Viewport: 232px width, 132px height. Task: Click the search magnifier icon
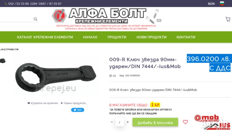click(35, 19)
